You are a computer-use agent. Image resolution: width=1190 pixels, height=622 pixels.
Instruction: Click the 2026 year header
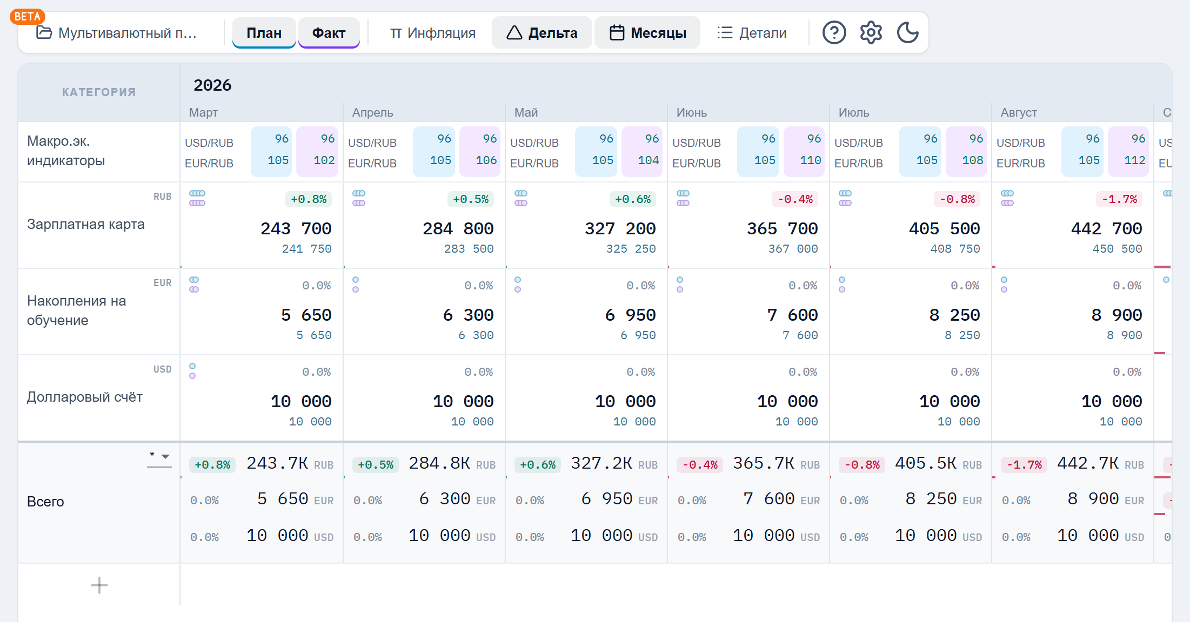pyautogui.click(x=212, y=85)
